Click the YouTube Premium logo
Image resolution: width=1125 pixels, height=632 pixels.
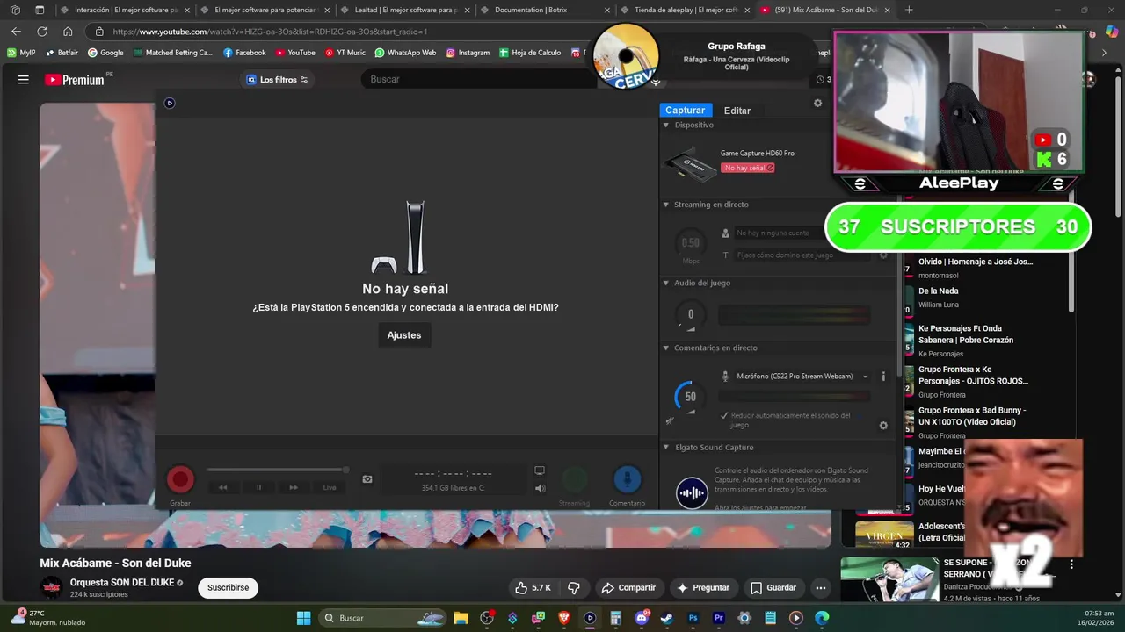point(75,80)
